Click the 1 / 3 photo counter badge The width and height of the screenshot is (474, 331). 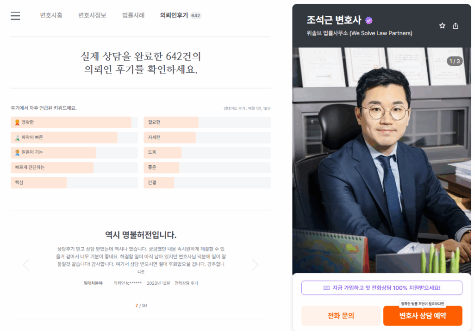coord(455,62)
